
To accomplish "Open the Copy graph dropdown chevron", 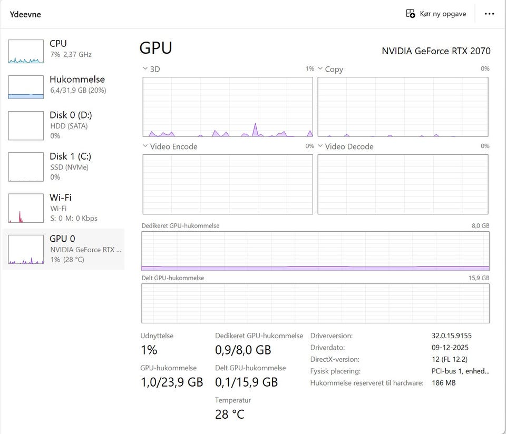I will click(320, 69).
